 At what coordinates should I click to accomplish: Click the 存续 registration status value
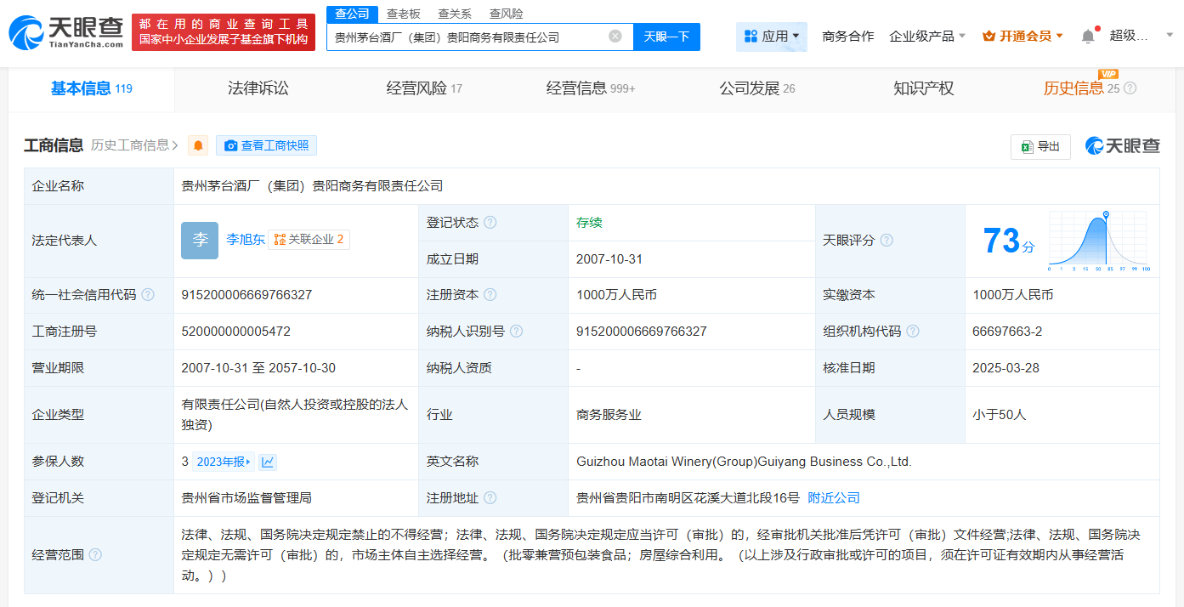589,223
